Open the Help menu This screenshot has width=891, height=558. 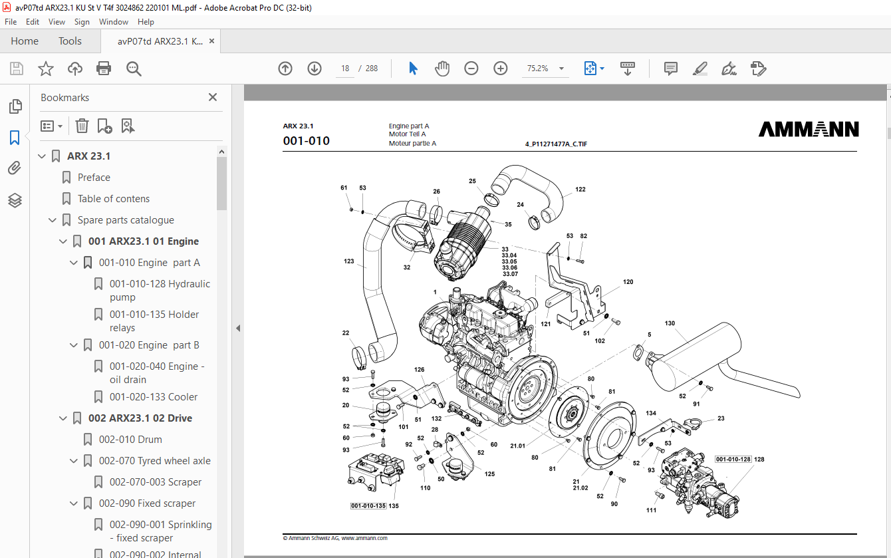coord(146,22)
